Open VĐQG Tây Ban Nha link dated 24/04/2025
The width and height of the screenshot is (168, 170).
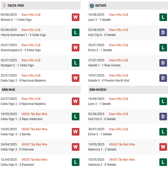(34, 144)
